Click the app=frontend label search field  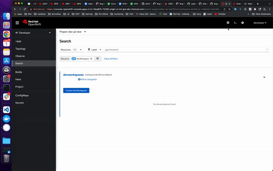click(x=186, y=50)
